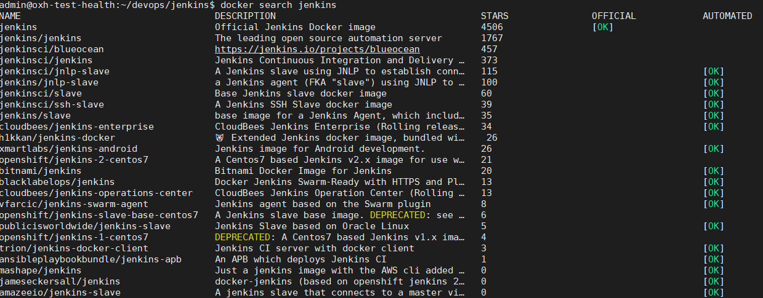Click the AUTOMATED [OK] for xmartlabs/jenkins-android
This screenshot has height=298, width=763.
coord(714,149)
